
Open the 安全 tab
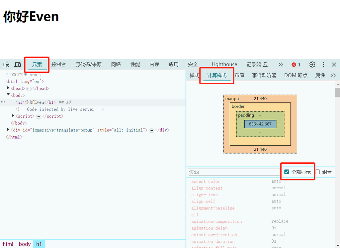(x=193, y=65)
